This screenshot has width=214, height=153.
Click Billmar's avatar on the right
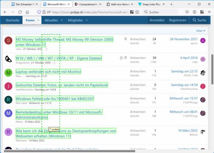coord(203,132)
